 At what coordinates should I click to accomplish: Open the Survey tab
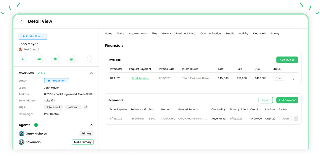(x=275, y=33)
